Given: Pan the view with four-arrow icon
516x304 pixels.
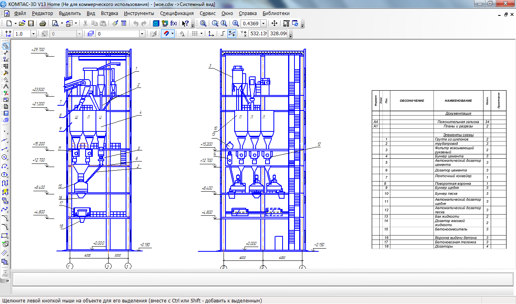Looking at the screenshot, I should 274,23.
